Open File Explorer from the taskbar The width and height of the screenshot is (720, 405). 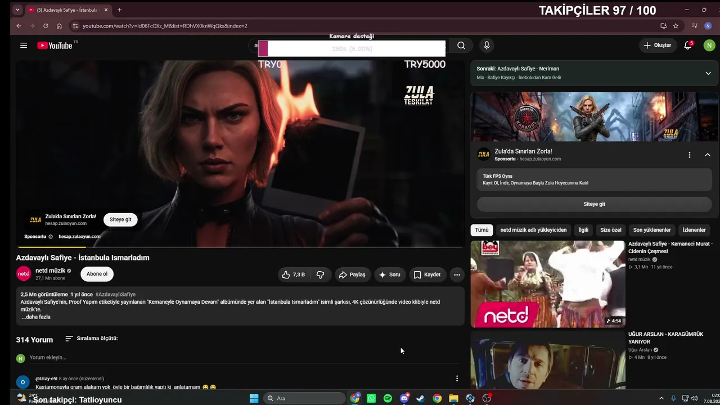point(453,398)
